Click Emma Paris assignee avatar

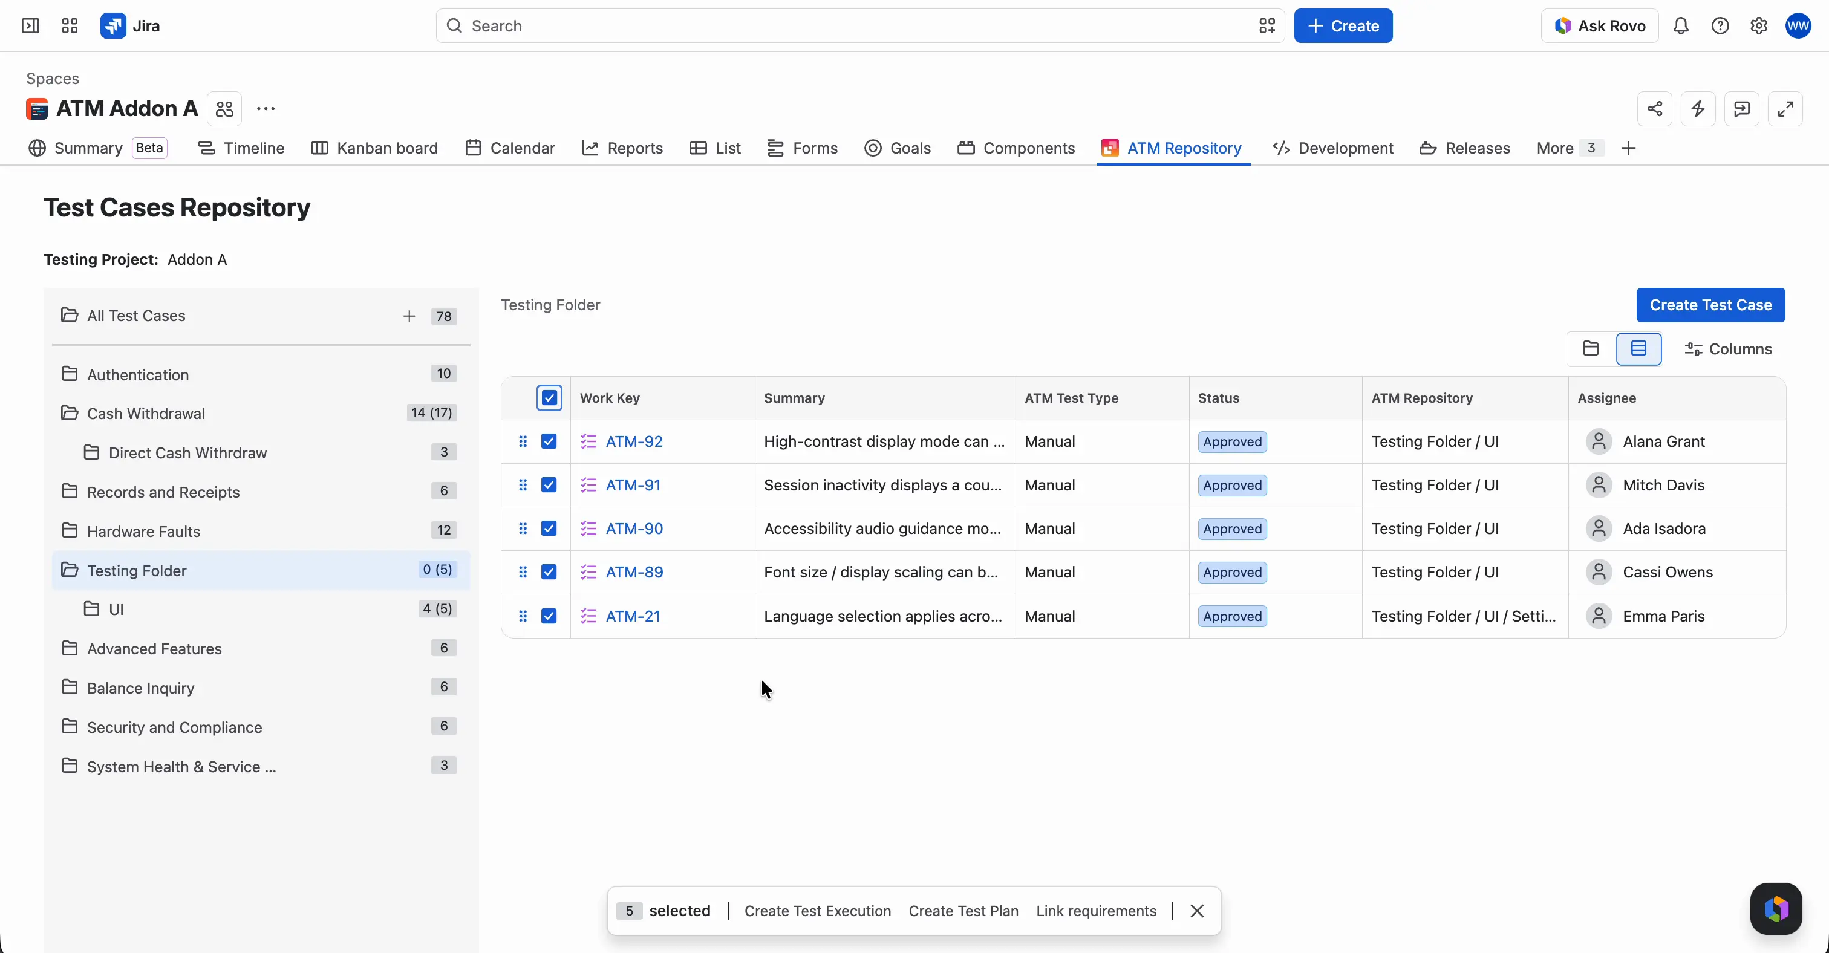(x=1598, y=616)
